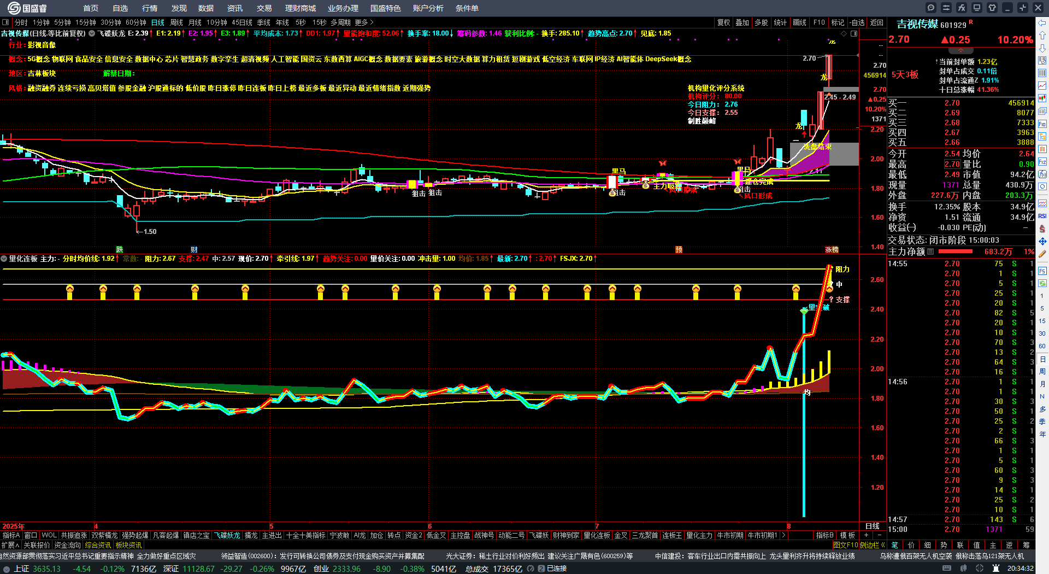
Task: Toggle the 侧边栏 sidebar collapse button
Action: 873,545
